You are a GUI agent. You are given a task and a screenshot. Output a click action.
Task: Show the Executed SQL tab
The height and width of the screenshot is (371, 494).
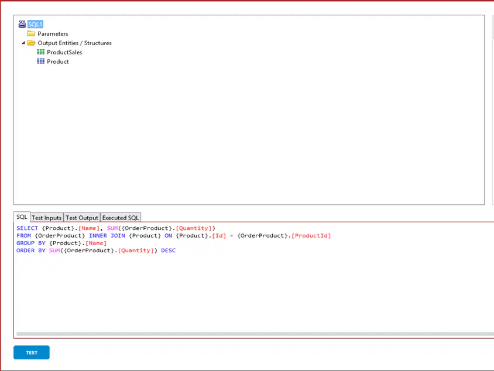[121, 218]
